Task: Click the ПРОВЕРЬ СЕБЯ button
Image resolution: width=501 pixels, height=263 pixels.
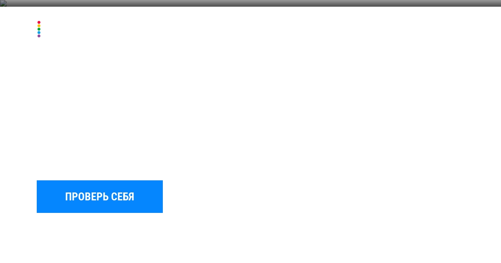Action: click(x=100, y=197)
